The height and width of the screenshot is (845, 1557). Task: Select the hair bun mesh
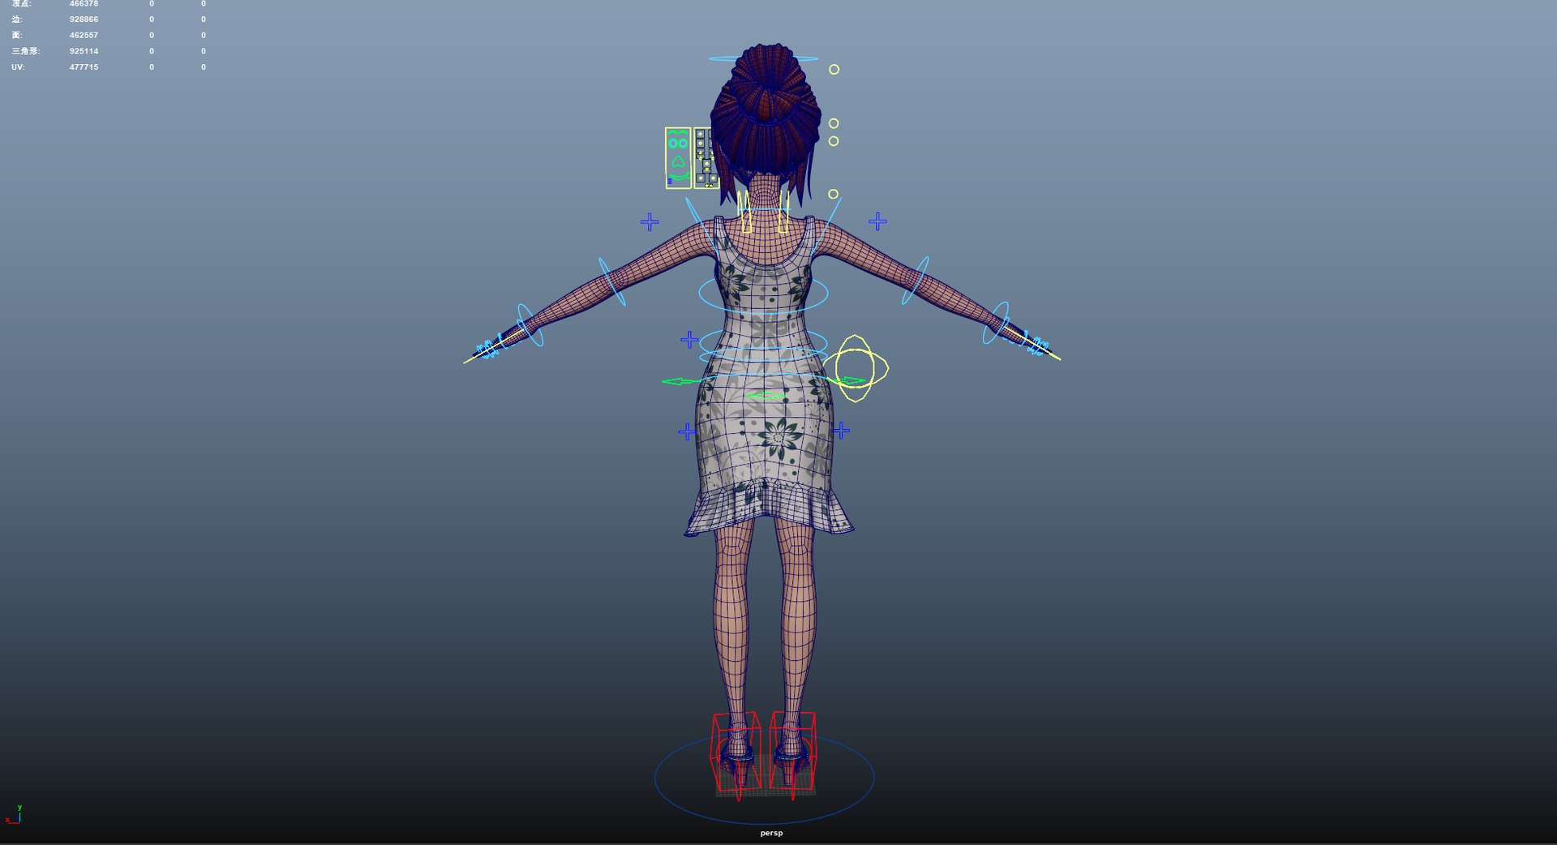766,89
